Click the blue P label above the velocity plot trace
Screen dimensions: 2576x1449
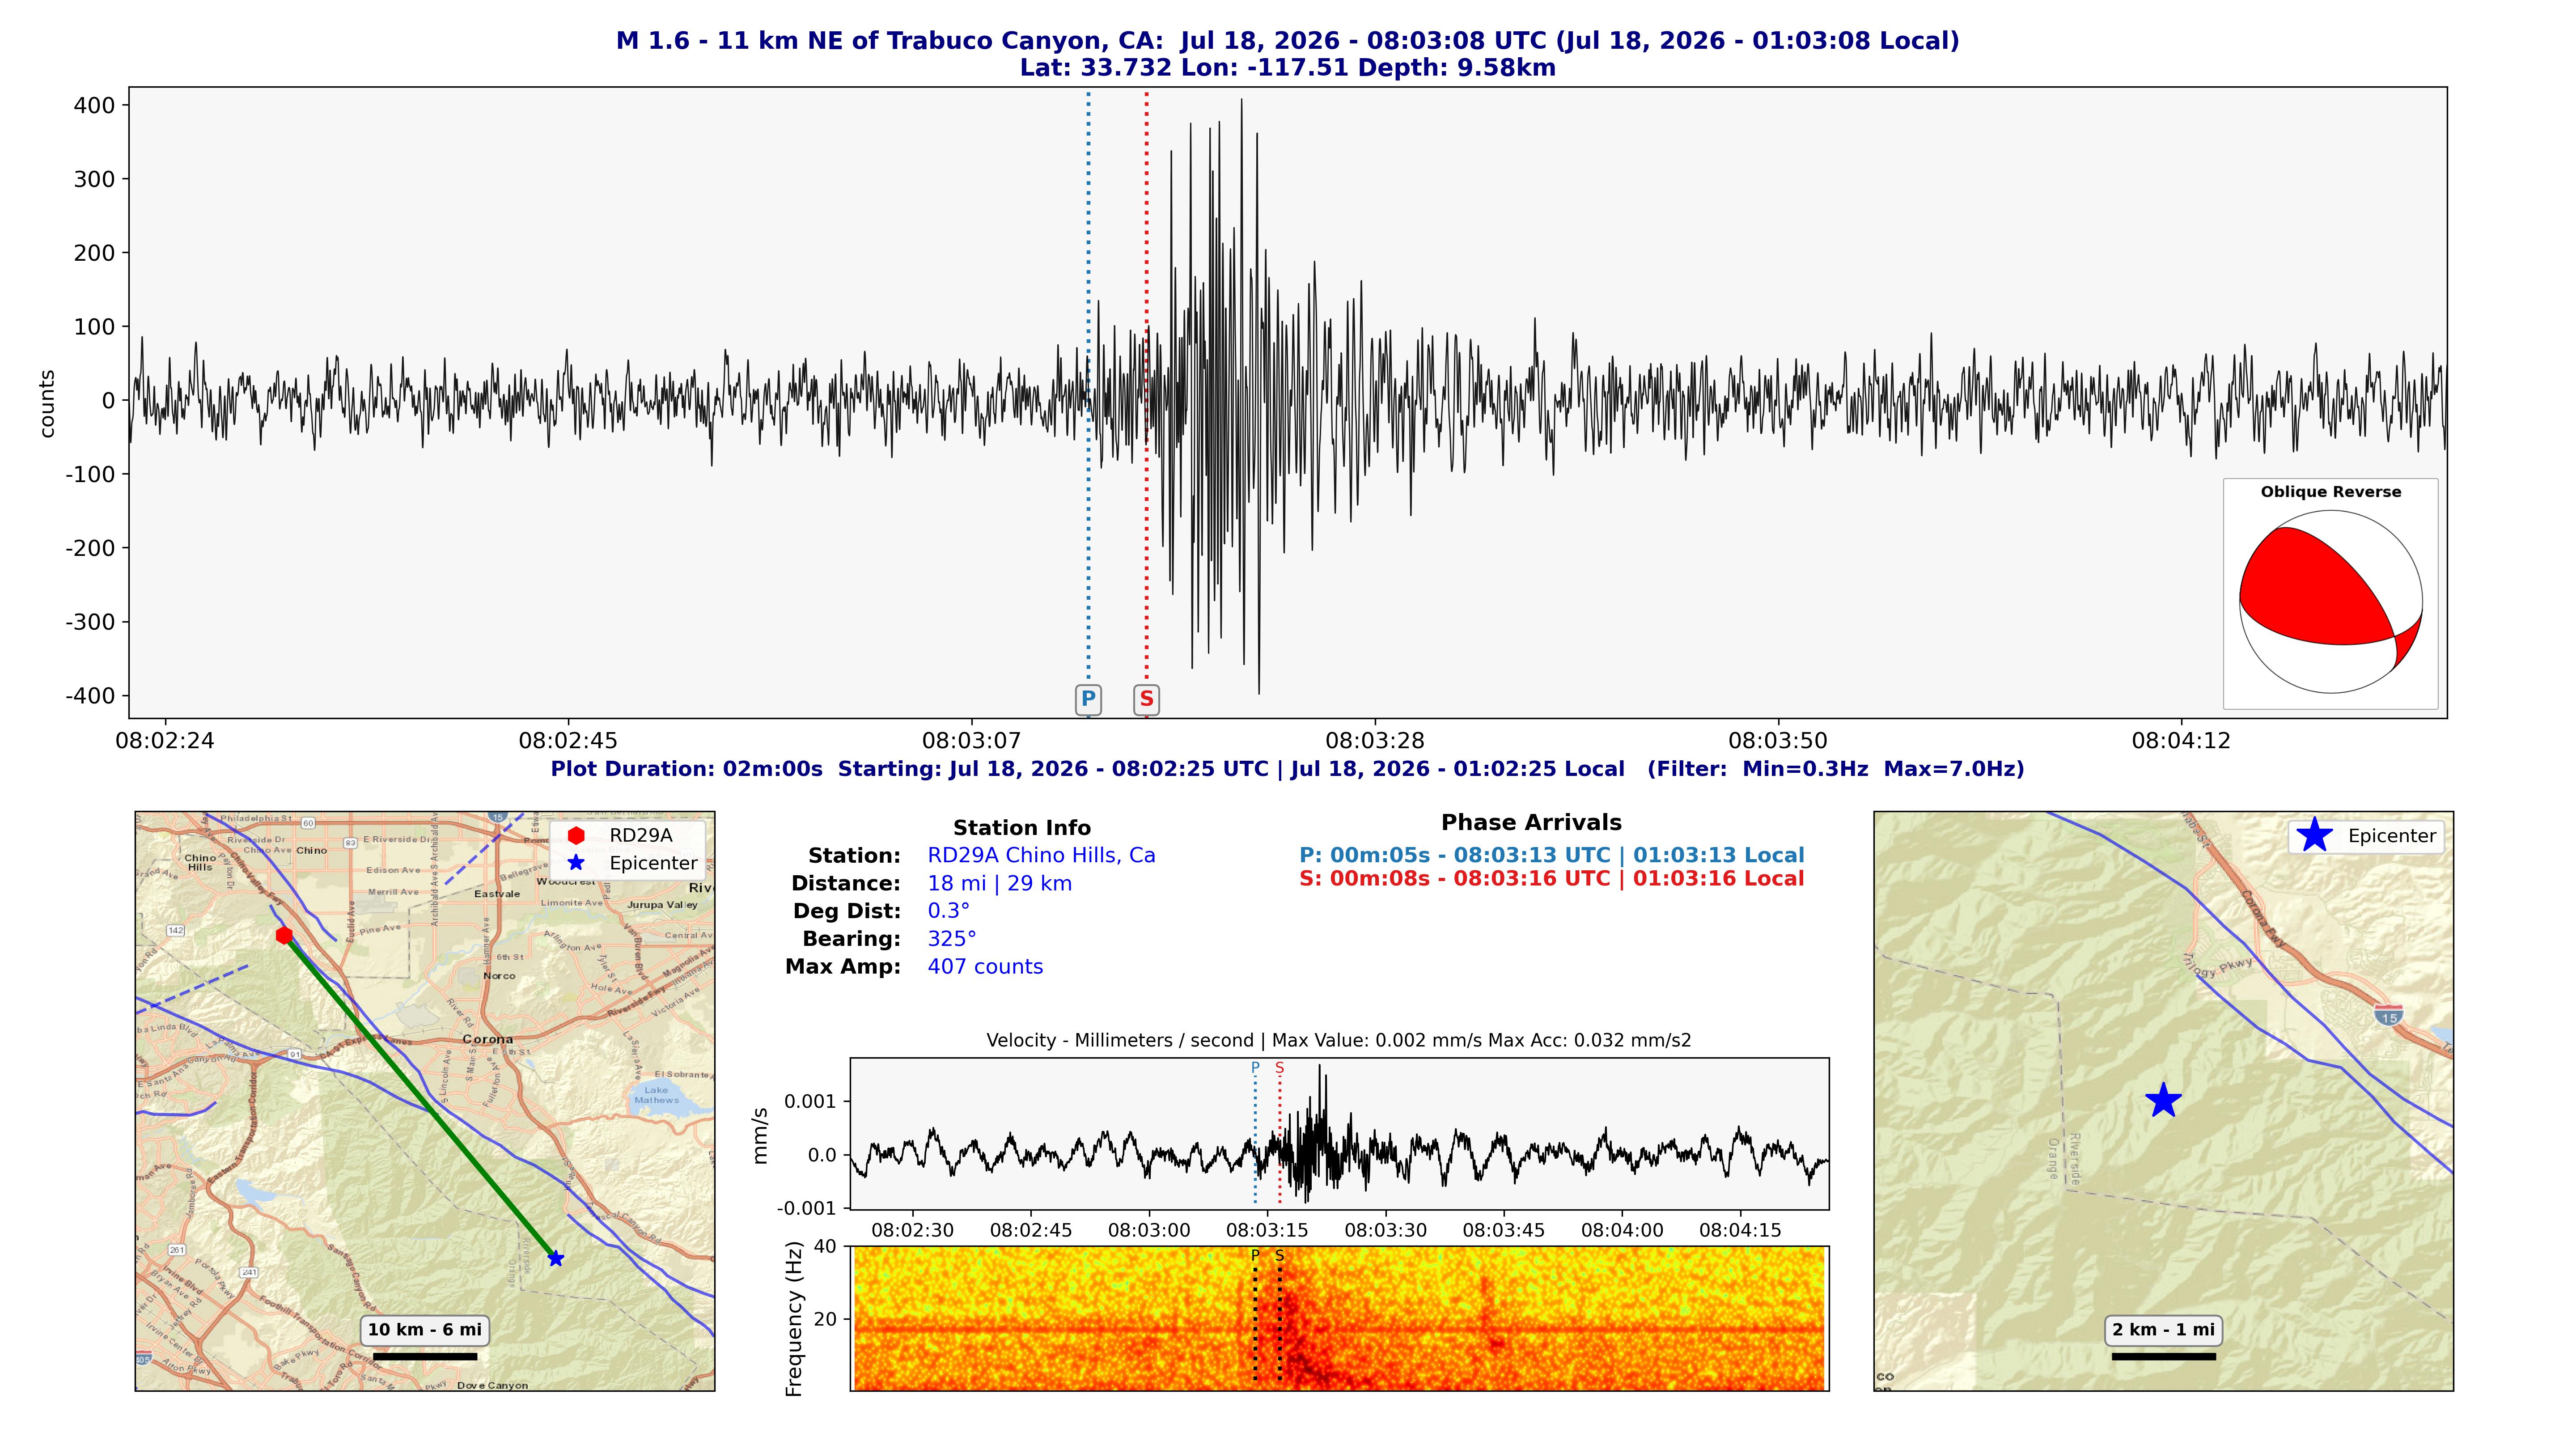click(x=1255, y=1068)
